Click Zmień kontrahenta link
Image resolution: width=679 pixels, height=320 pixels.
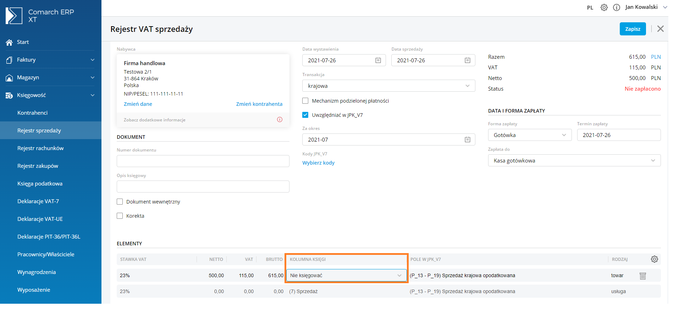point(259,104)
